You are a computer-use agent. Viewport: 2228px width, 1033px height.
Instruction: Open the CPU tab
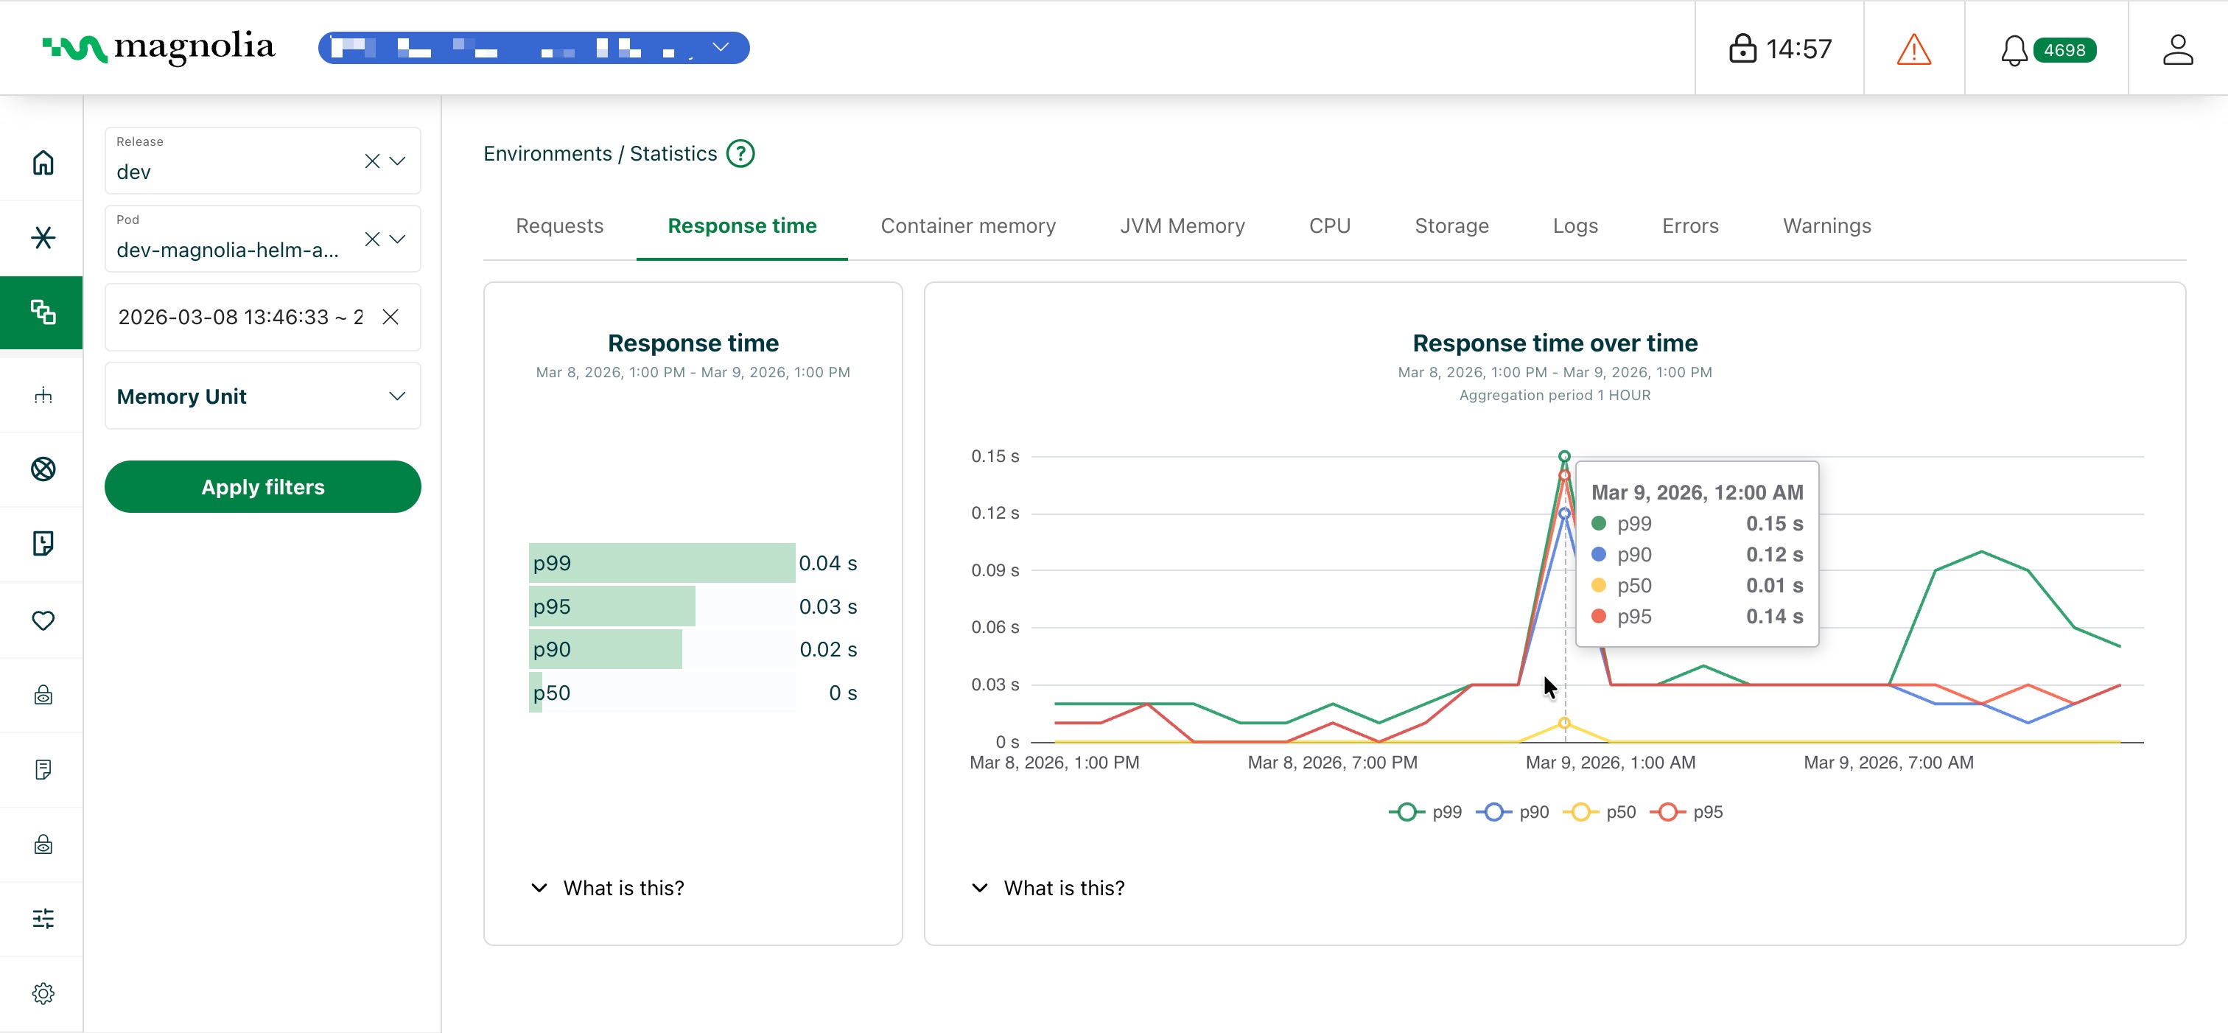pyautogui.click(x=1329, y=225)
